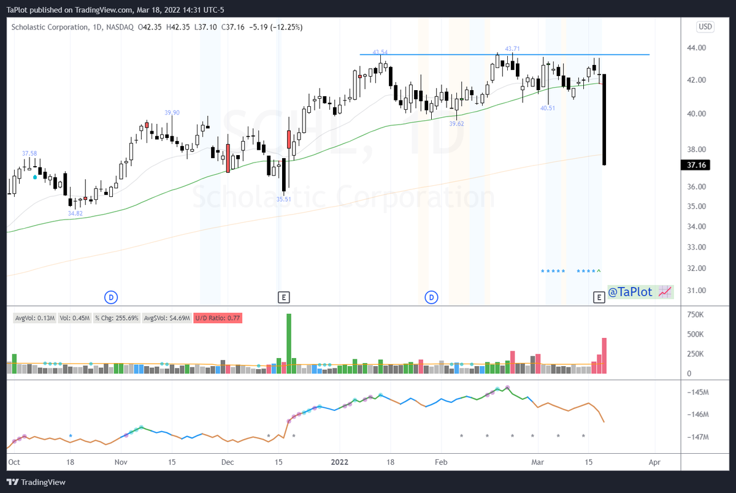Select the blue horizontal resistance line

(x=504, y=55)
